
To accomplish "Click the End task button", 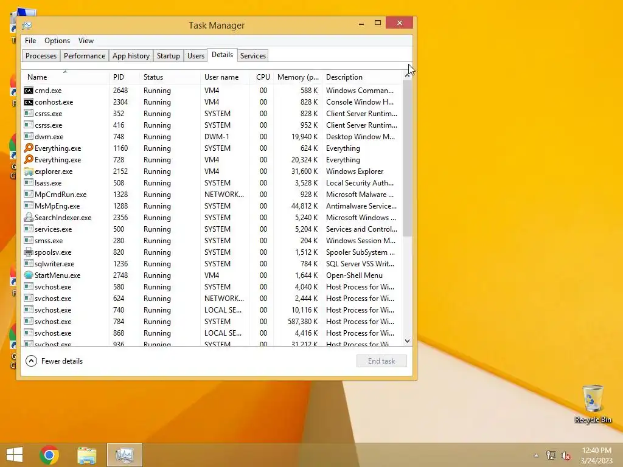I will click(x=381, y=361).
